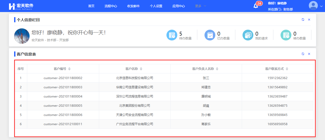The image size is (325, 140).
Task: Click the notification bell icon
Action: click(x=256, y=6)
